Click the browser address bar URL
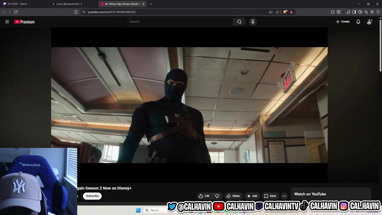The height and width of the screenshot is (215, 382). pyautogui.click(x=112, y=12)
